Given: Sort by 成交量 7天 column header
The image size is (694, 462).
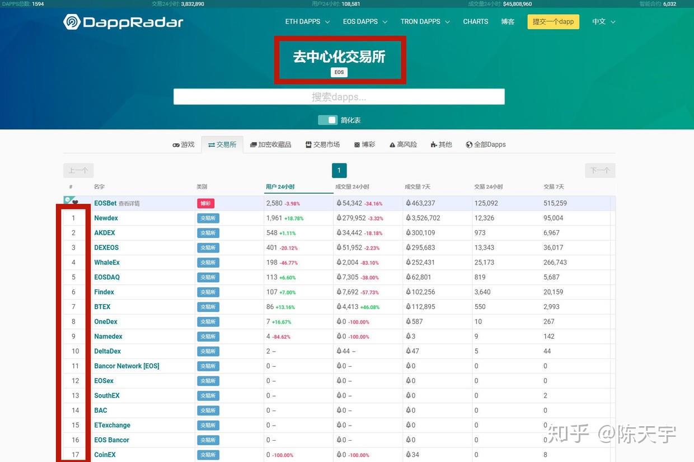Looking at the screenshot, I should [x=418, y=186].
